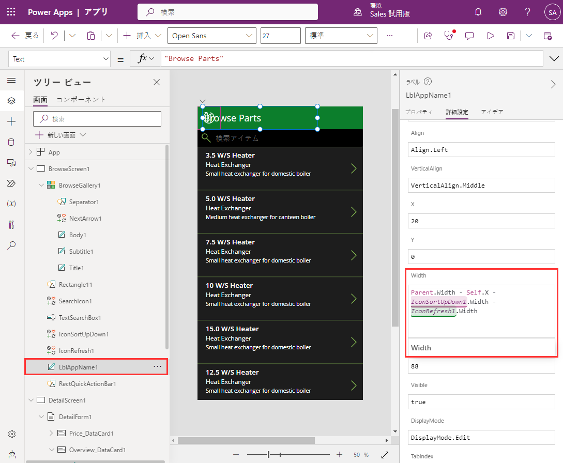
Task: Open virtual agent icon at bottom left
Action: click(12, 454)
